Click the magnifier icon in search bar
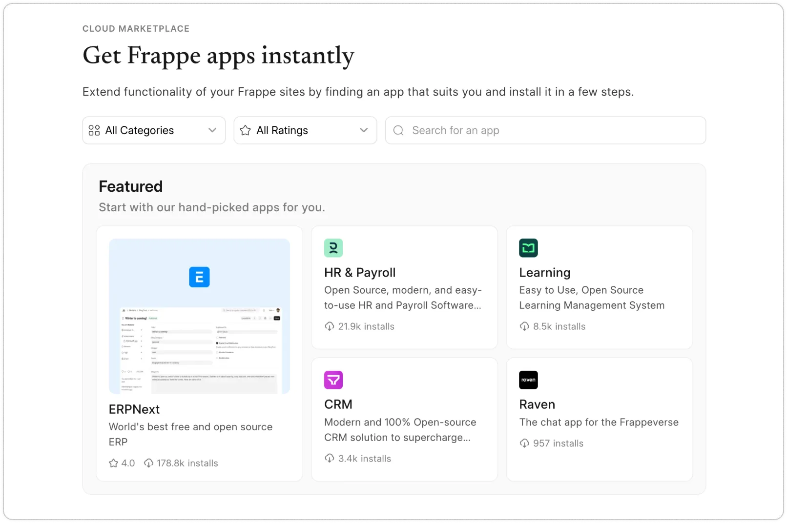The width and height of the screenshot is (787, 523). pyautogui.click(x=398, y=130)
